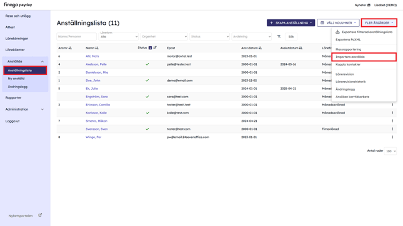Select Importera anställda menu item

pos(350,57)
